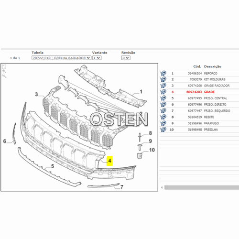The width and height of the screenshot is (239, 239).
Task: Add GRADE 60974203 to cart
Action: (163, 92)
